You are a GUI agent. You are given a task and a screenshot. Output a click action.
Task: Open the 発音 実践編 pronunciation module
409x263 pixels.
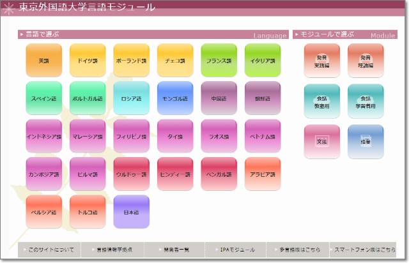(321, 61)
